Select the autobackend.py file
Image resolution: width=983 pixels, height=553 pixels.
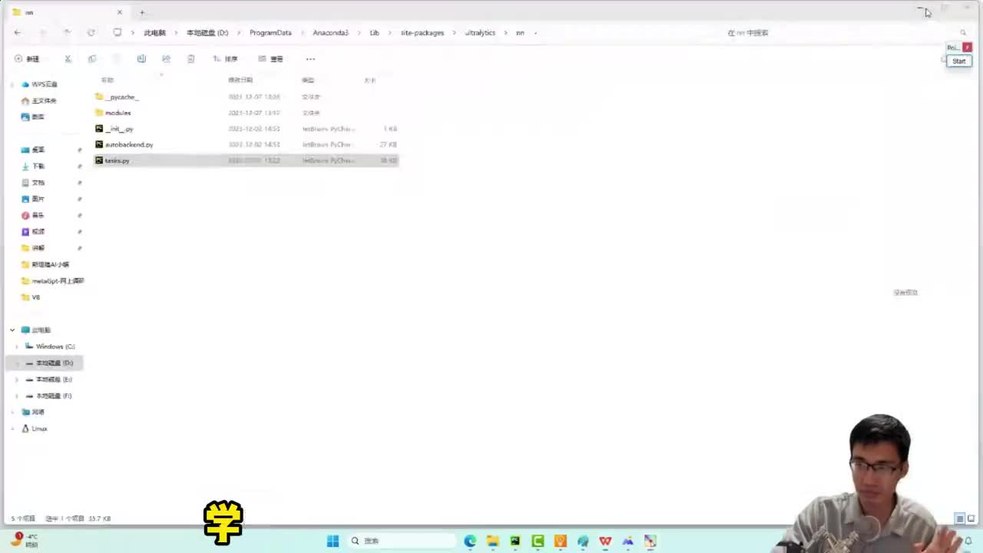129,144
